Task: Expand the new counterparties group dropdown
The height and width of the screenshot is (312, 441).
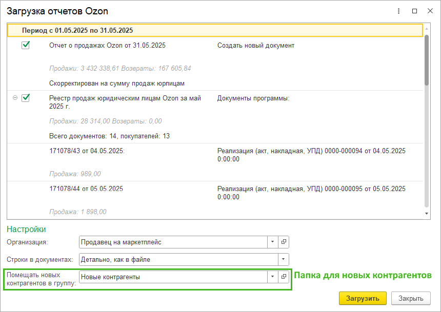Action: (272, 277)
